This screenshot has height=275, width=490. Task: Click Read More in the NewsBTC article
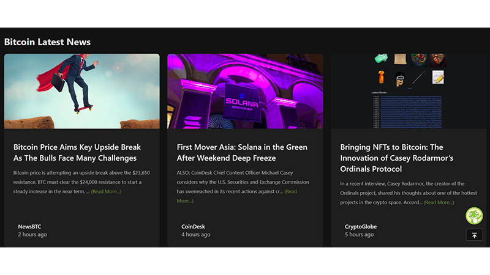tap(106, 191)
